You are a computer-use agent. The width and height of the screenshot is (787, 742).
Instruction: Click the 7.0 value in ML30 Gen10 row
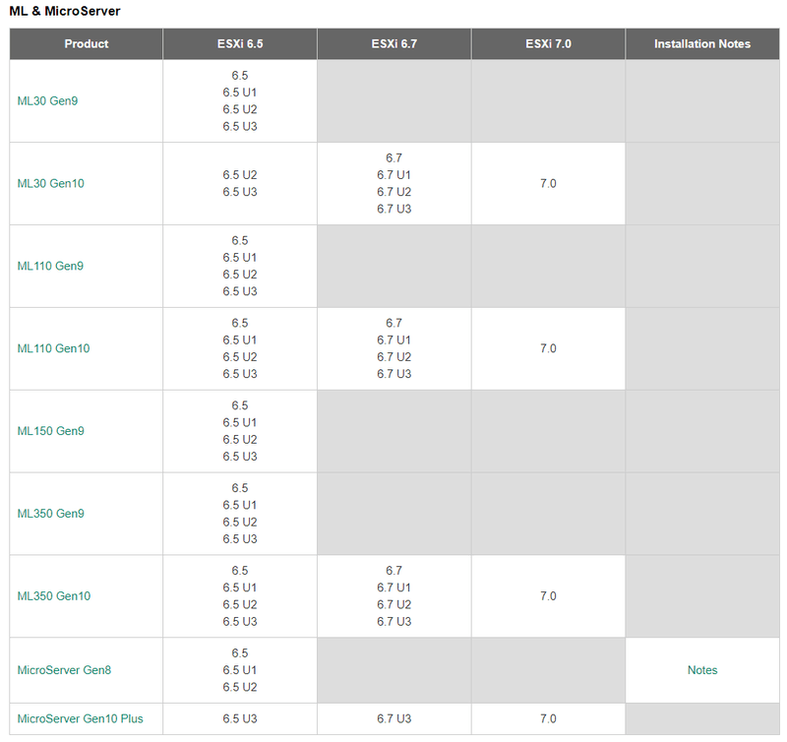tap(548, 183)
